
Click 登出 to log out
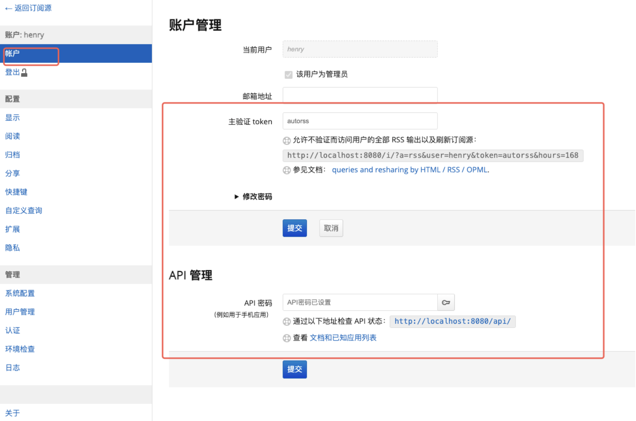tap(12, 72)
